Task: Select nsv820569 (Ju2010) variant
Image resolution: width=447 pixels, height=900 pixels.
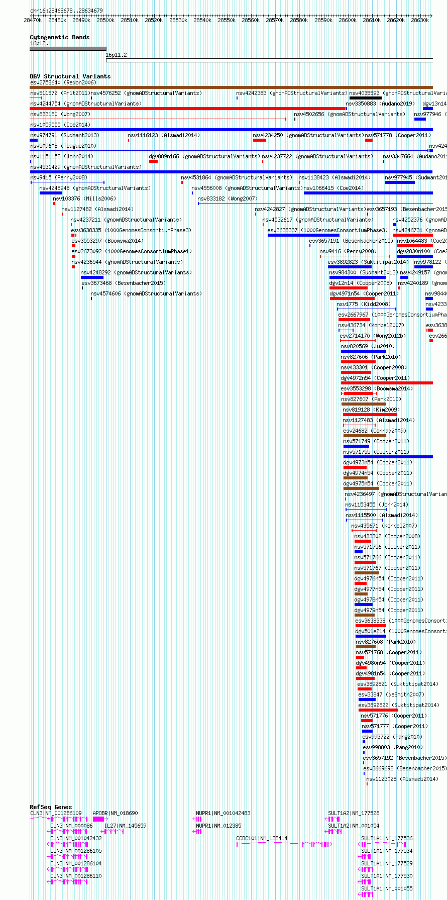Action: (x=368, y=346)
